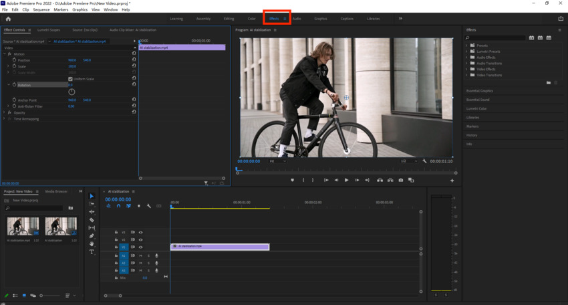Toggle Anchor Point animation stopwatch
The width and height of the screenshot is (568, 305).
click(14, 100)
